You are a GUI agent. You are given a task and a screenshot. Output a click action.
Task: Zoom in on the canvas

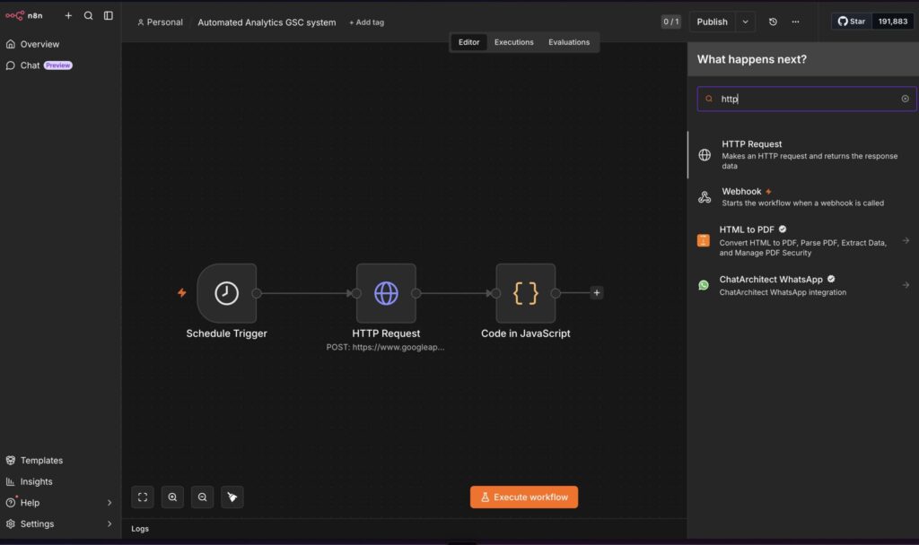pos(172,497)
